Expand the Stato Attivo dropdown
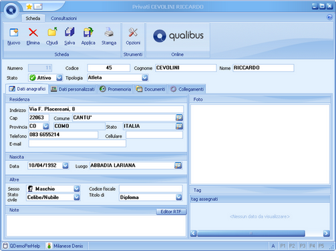This screenshot has height=251, width=336. (x=59, y=77)
